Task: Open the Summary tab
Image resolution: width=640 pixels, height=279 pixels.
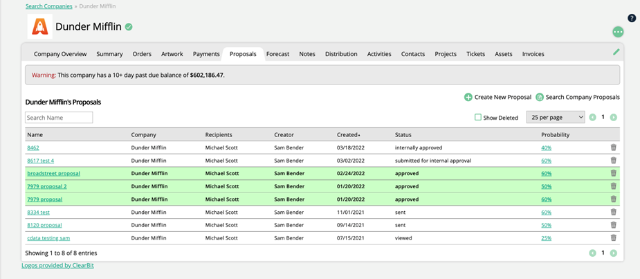Action: coord(109,54)
